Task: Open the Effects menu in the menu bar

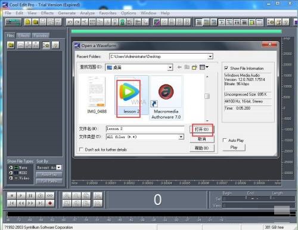Action: (x=47, y=13)
